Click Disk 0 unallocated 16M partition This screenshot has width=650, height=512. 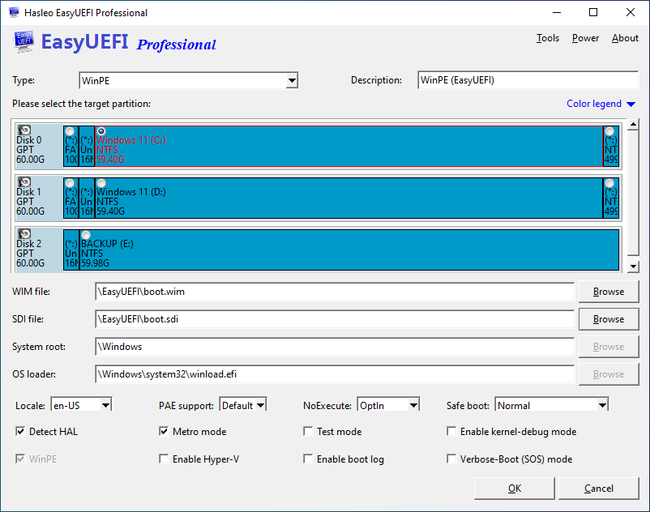tap(87, 146)
